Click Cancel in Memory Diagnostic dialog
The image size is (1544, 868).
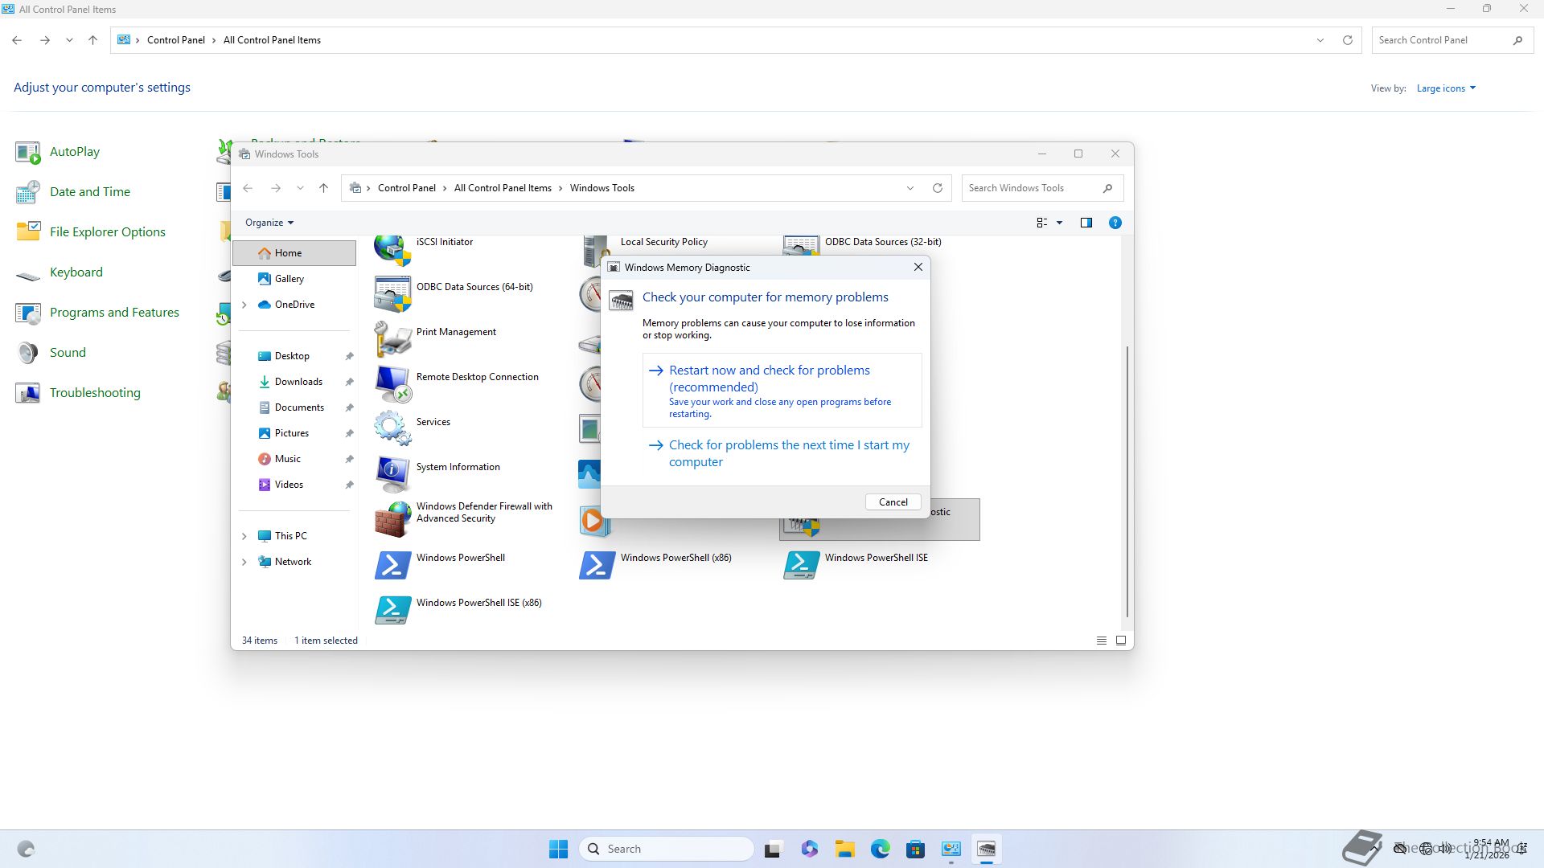(893, 502)
